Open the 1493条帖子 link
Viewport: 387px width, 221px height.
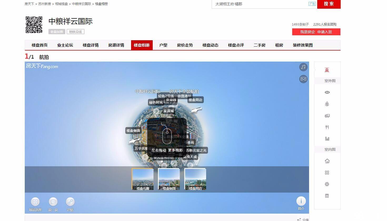pos(300,24)
